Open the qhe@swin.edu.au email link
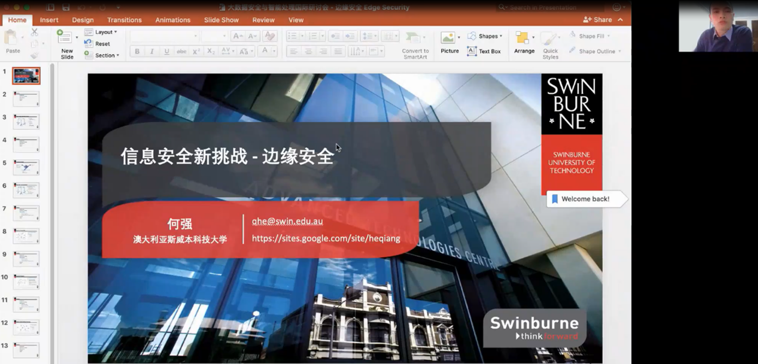This screenshot has height=364, width=758. 287,221
